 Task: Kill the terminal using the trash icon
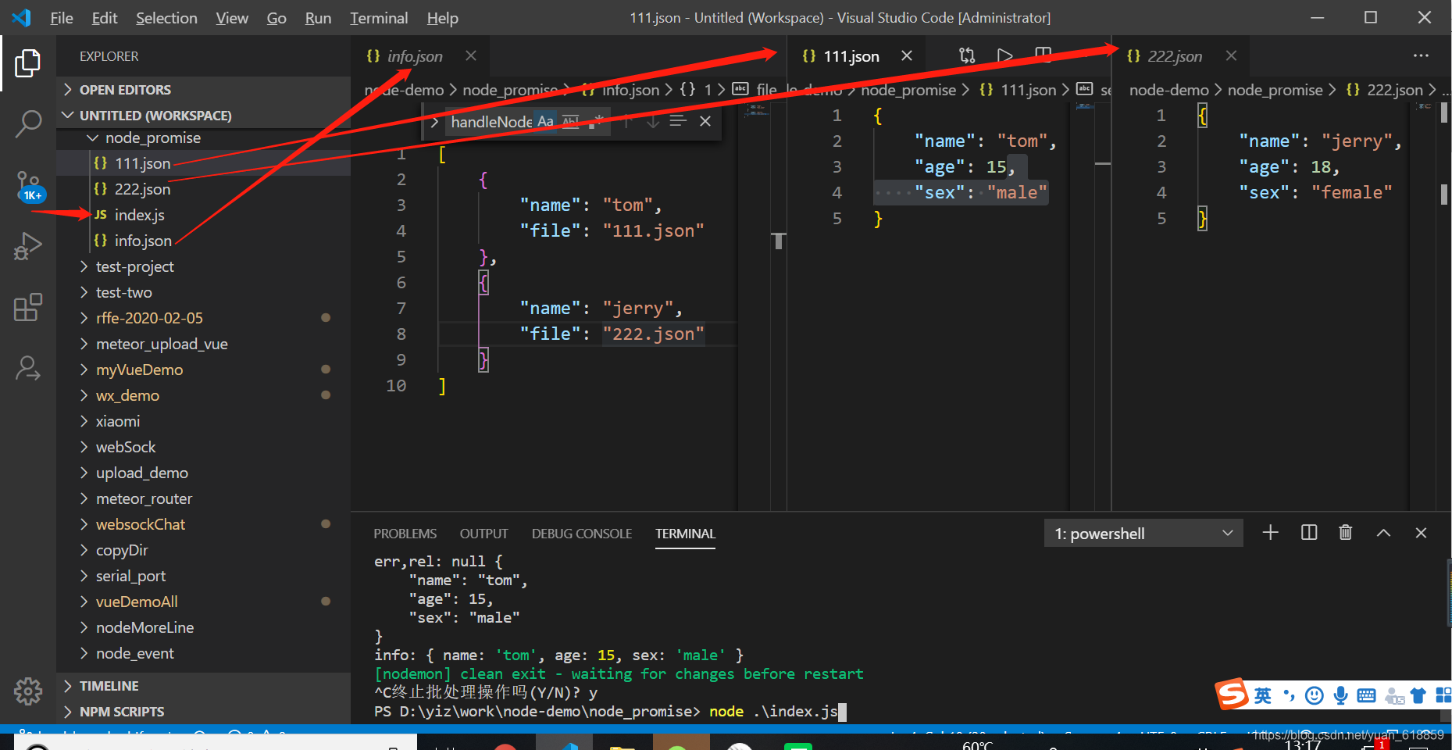click(1345, 533)
